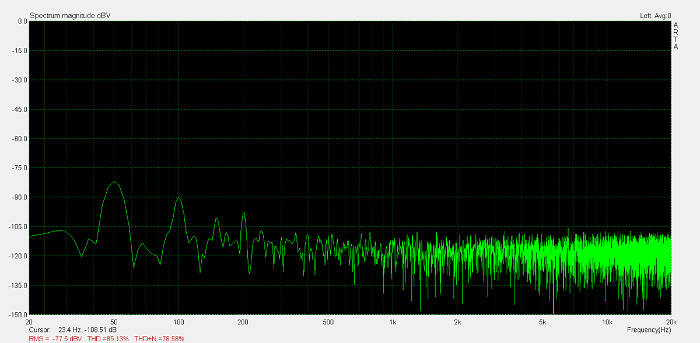Click the RMS = -77.5 dBV readout
The height and width of the screenshot is (343, 700).
coord(55,338)
